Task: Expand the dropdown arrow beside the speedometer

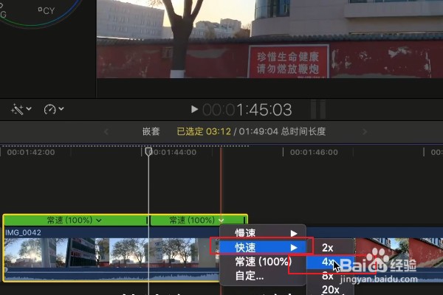Action: pyautogui.click(x=61, y=108)
